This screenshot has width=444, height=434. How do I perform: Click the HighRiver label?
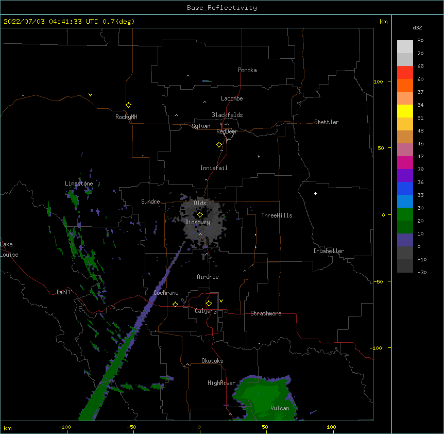coord(221,383)
